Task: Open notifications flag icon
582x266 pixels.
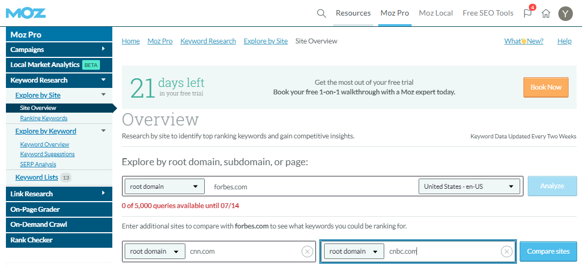Action: (527, 13)
